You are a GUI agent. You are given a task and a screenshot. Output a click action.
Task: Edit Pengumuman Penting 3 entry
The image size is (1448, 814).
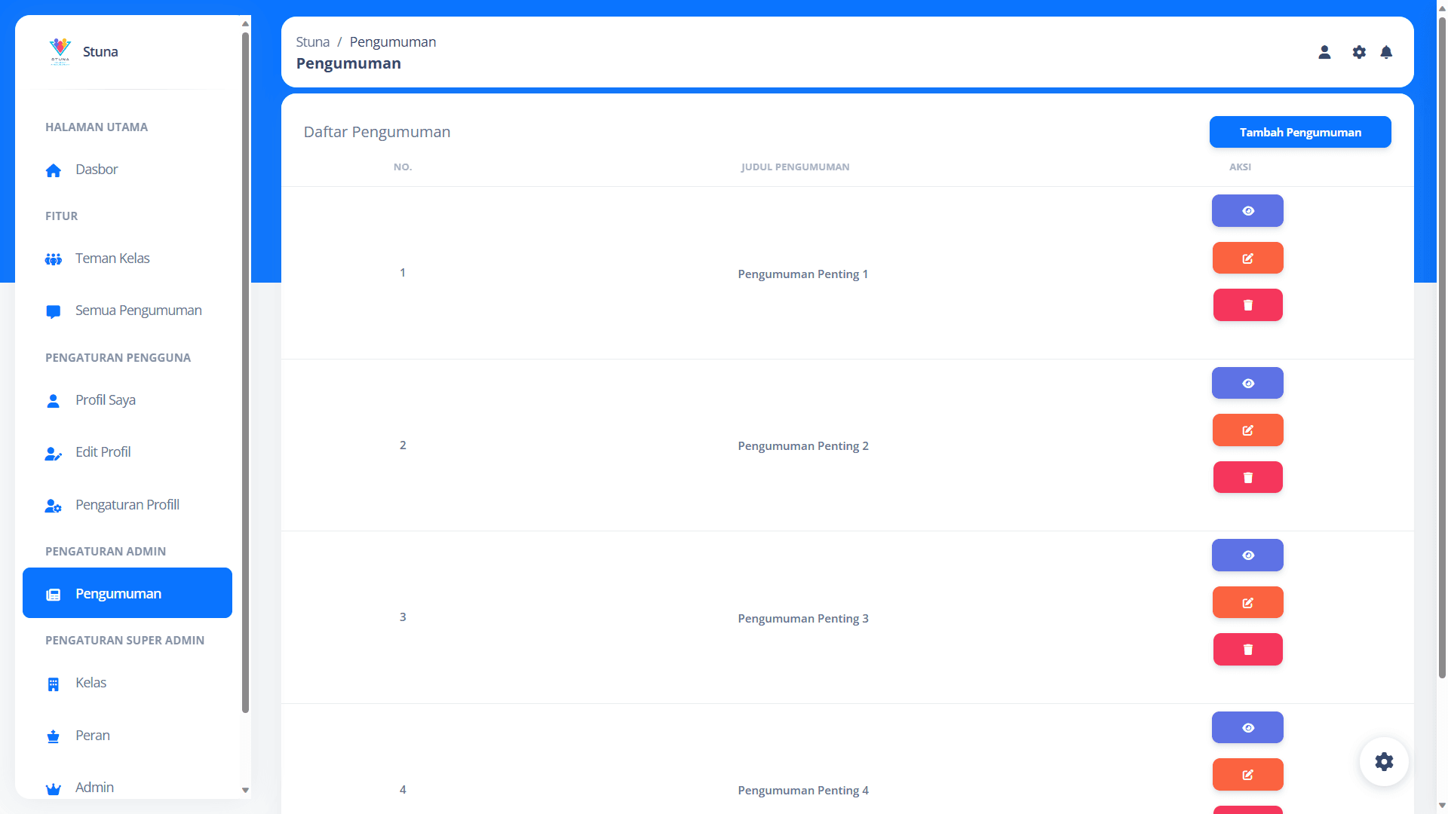[1247, 602]
